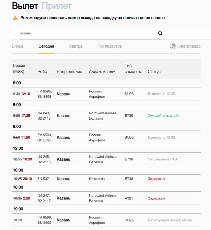Open flight N4 243, B2 2113
This screenshot has width=211, height=230.
(x=44, y=116)
